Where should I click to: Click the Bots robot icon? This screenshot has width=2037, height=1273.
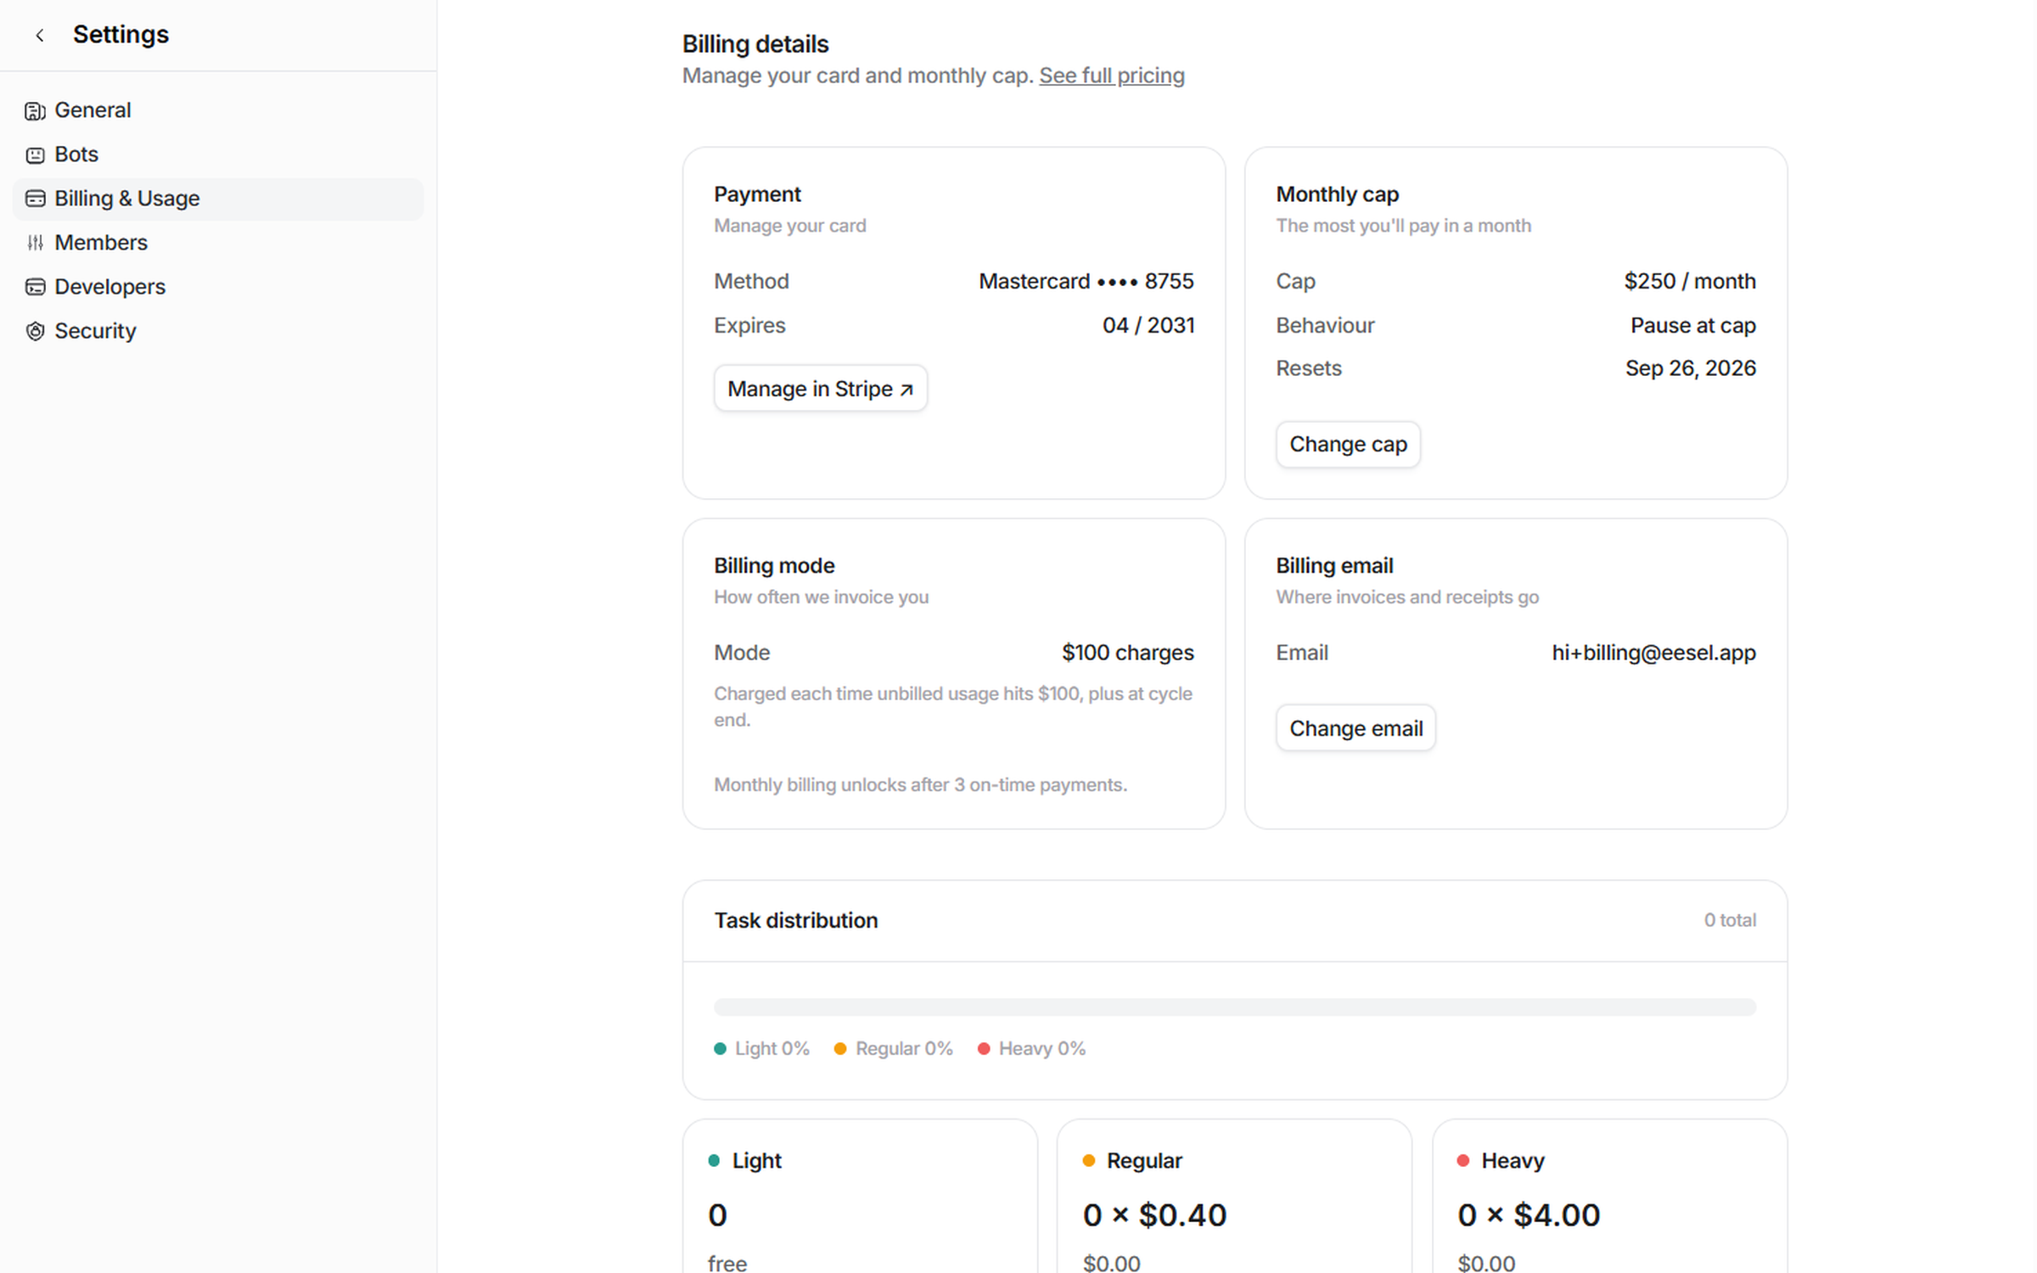(35, 154)
